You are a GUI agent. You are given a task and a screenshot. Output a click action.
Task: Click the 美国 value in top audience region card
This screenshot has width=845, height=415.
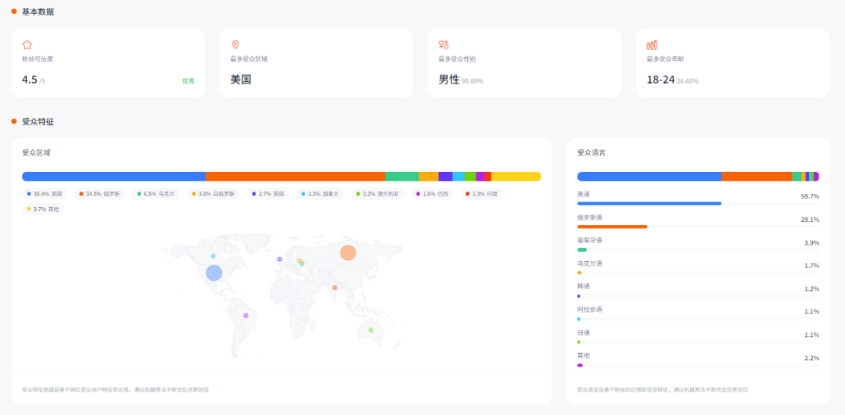(241, 80)
